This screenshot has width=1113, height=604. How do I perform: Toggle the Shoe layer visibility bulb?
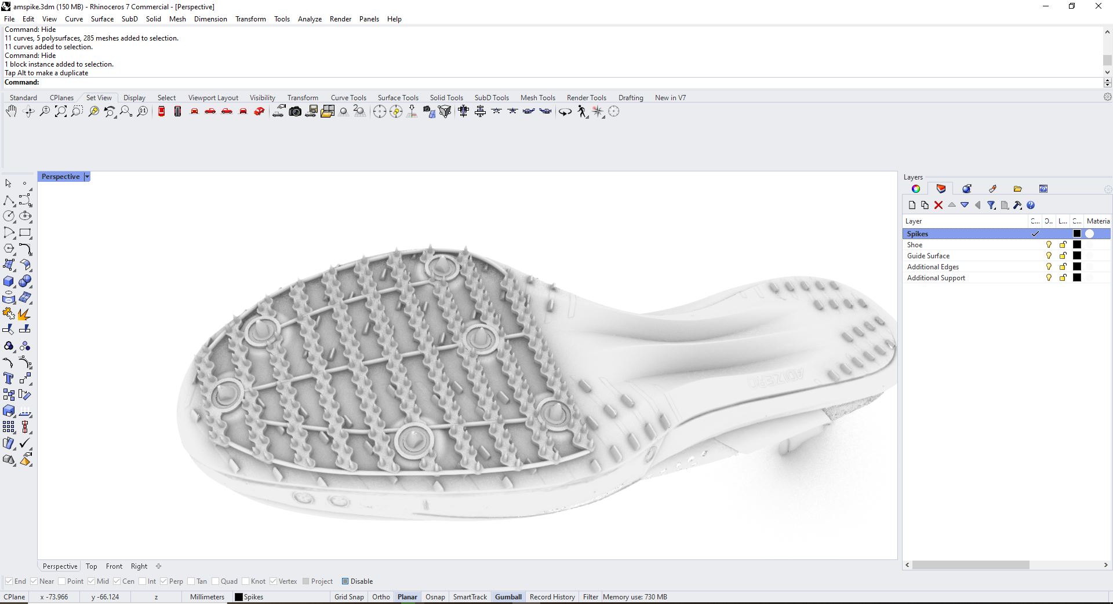[1048, 245]
